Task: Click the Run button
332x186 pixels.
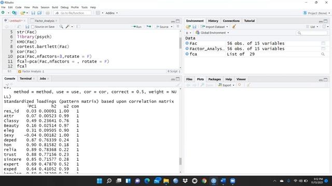Action: (x=136, y=27)
